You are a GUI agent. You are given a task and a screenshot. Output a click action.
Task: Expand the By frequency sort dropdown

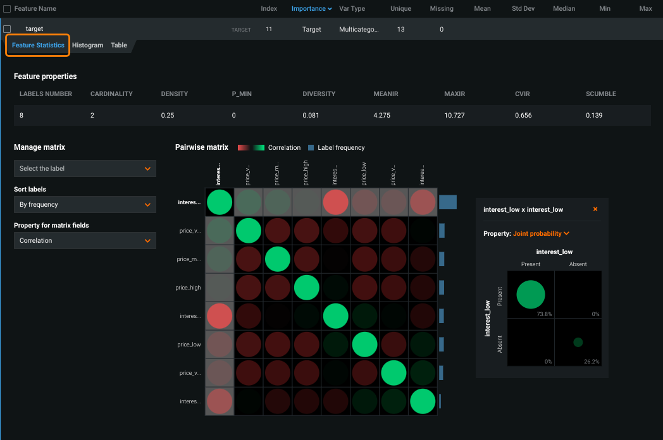pos(85,205)
